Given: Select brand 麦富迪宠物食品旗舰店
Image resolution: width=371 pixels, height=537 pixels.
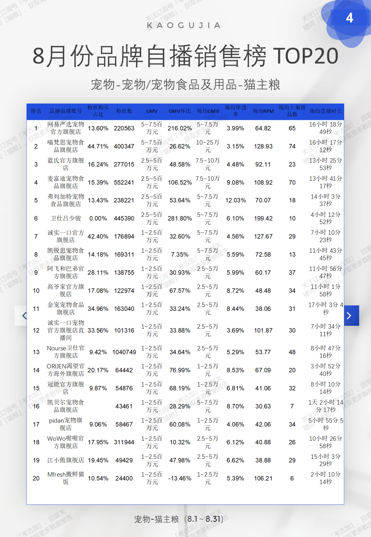Looking at the screenshot, I should point(66,182).
